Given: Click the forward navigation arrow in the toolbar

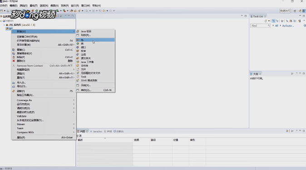Looking at the screenshot, I should [111, 11].
